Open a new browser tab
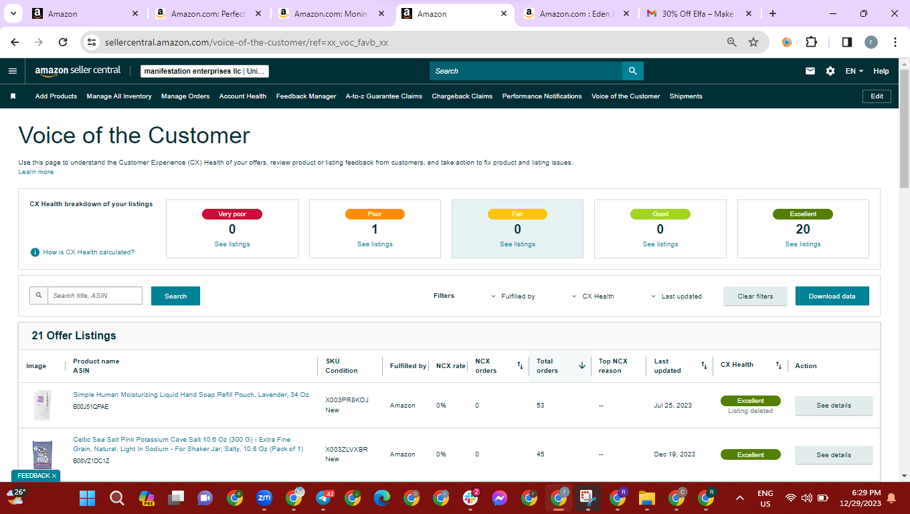This screenshot has height=514, width=910. (773, 13)
